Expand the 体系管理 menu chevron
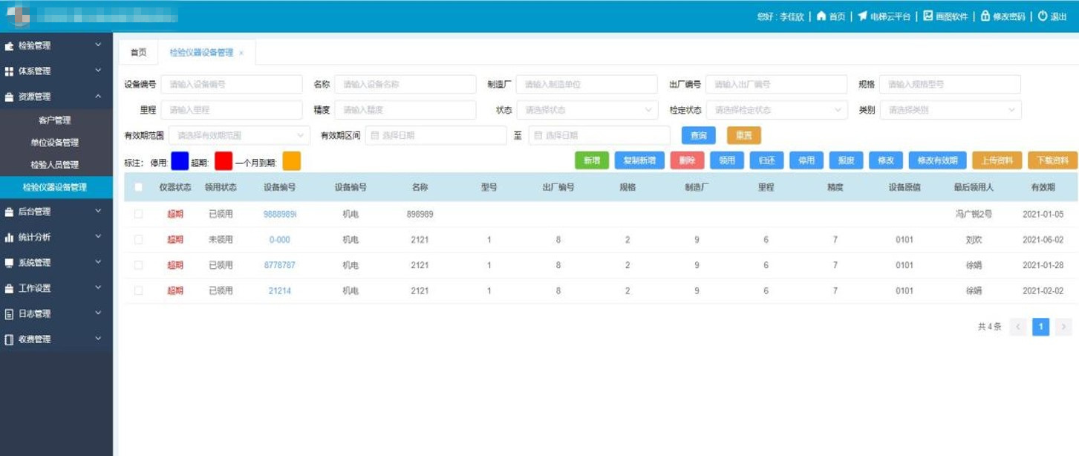The height and width of the screenshot is (456, 1079). (98, 71)
